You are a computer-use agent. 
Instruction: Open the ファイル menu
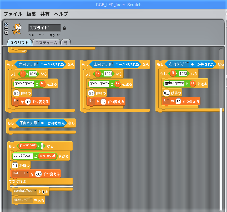click(x=13, y=14)
